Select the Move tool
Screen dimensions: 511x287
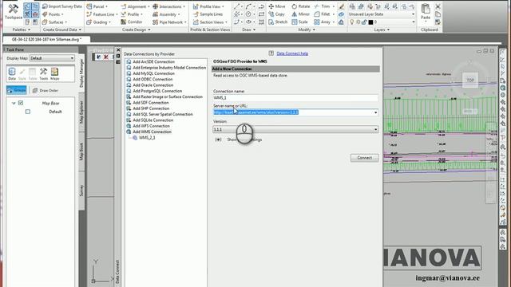(x=277, y=6)
